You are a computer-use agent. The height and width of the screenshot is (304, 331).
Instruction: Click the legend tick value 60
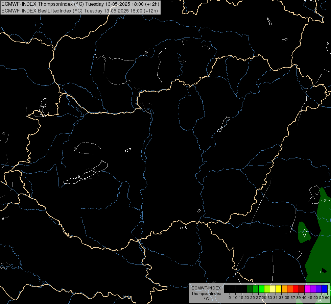pyautogui.click(x=327, y=298)
